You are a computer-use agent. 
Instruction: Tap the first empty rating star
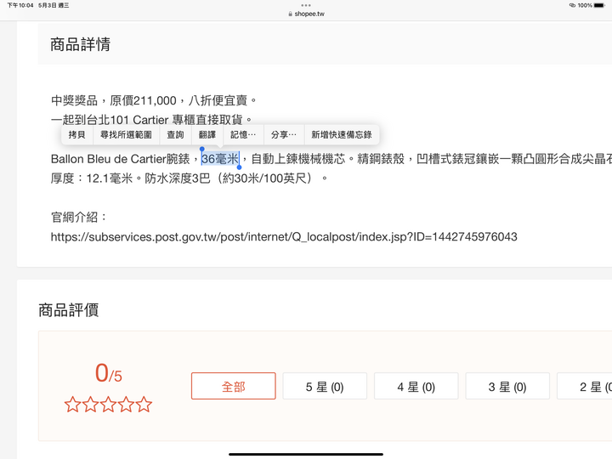(72, 405)
